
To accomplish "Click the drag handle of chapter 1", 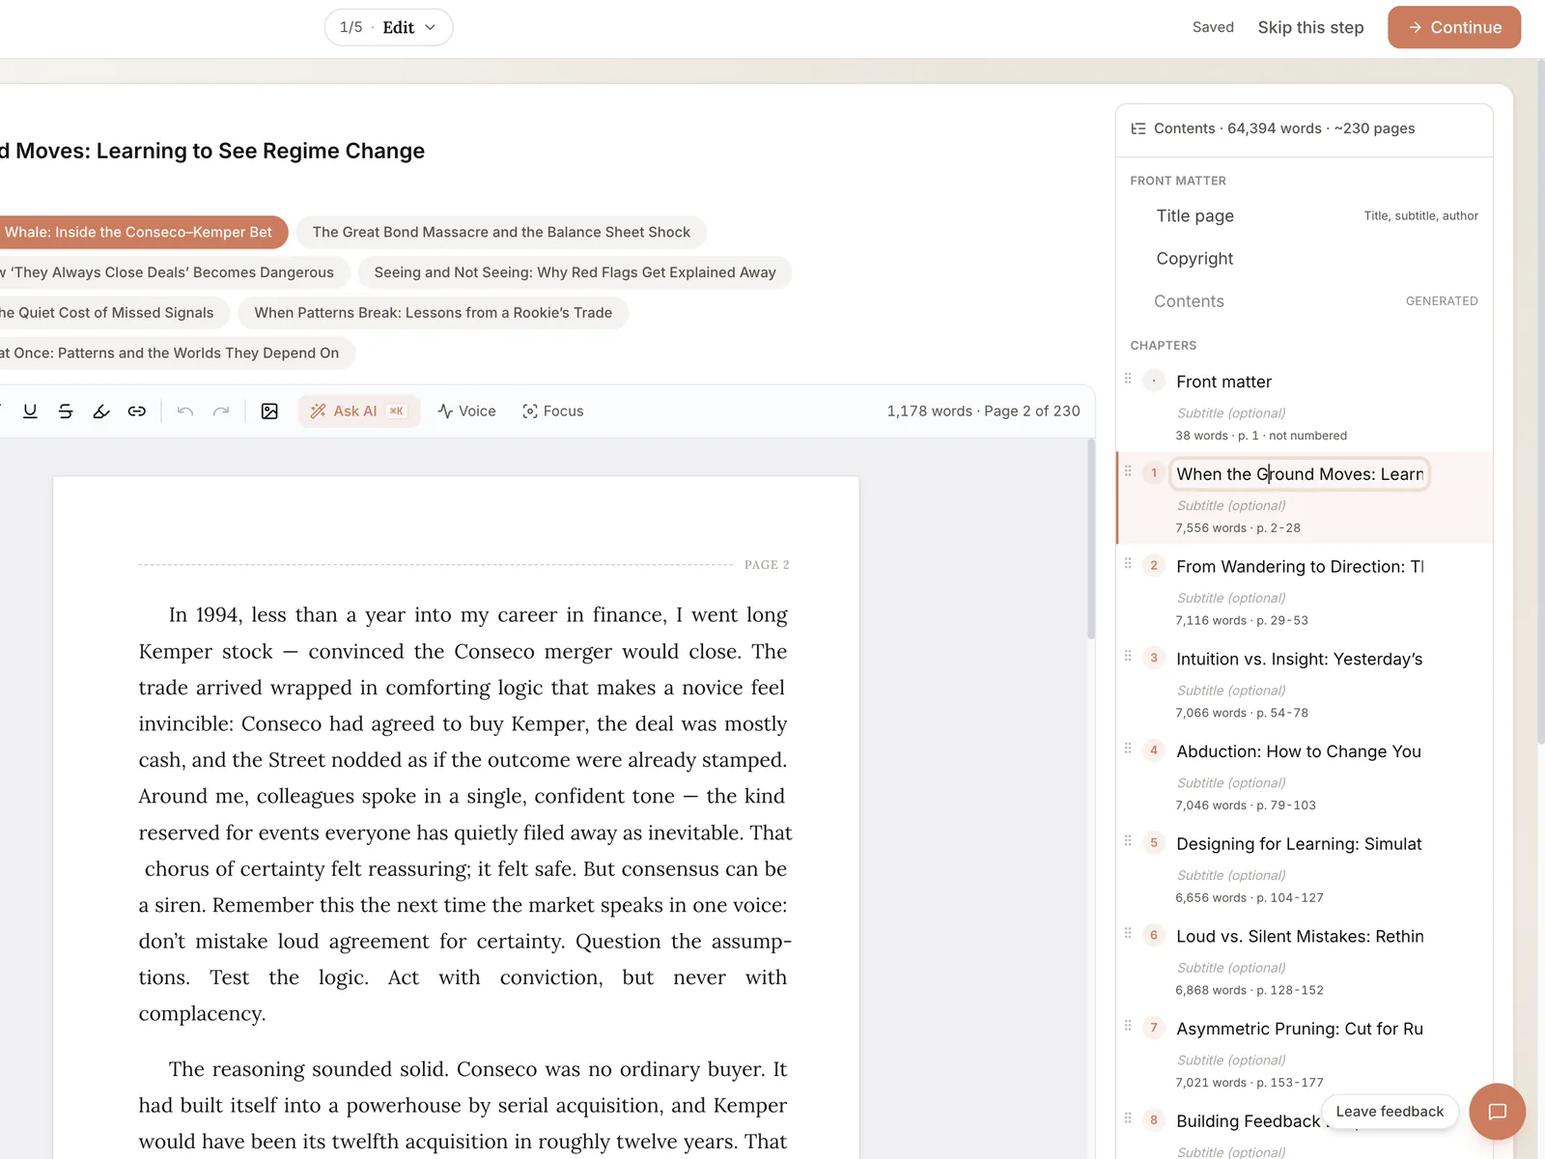I will coord(1128,471).
